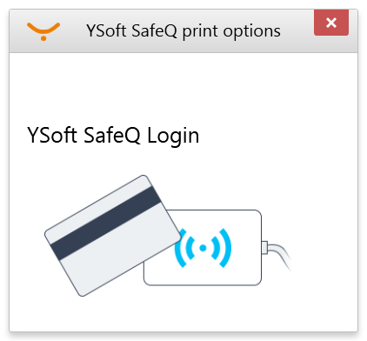Viewport: 367px width, 341px height.
Task: Click the dark magnetic stripe on card
Action: [x=106, y=223]
